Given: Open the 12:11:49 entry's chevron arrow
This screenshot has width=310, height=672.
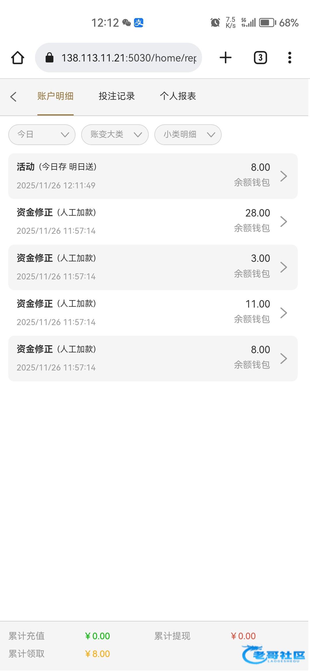Looking at the screenshot, I should point(284,176).
